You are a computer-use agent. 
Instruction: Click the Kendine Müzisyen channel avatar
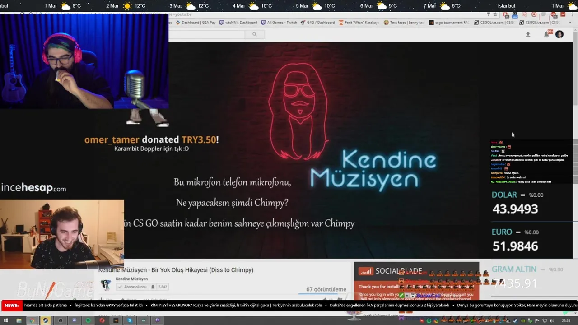coord(106,284)
